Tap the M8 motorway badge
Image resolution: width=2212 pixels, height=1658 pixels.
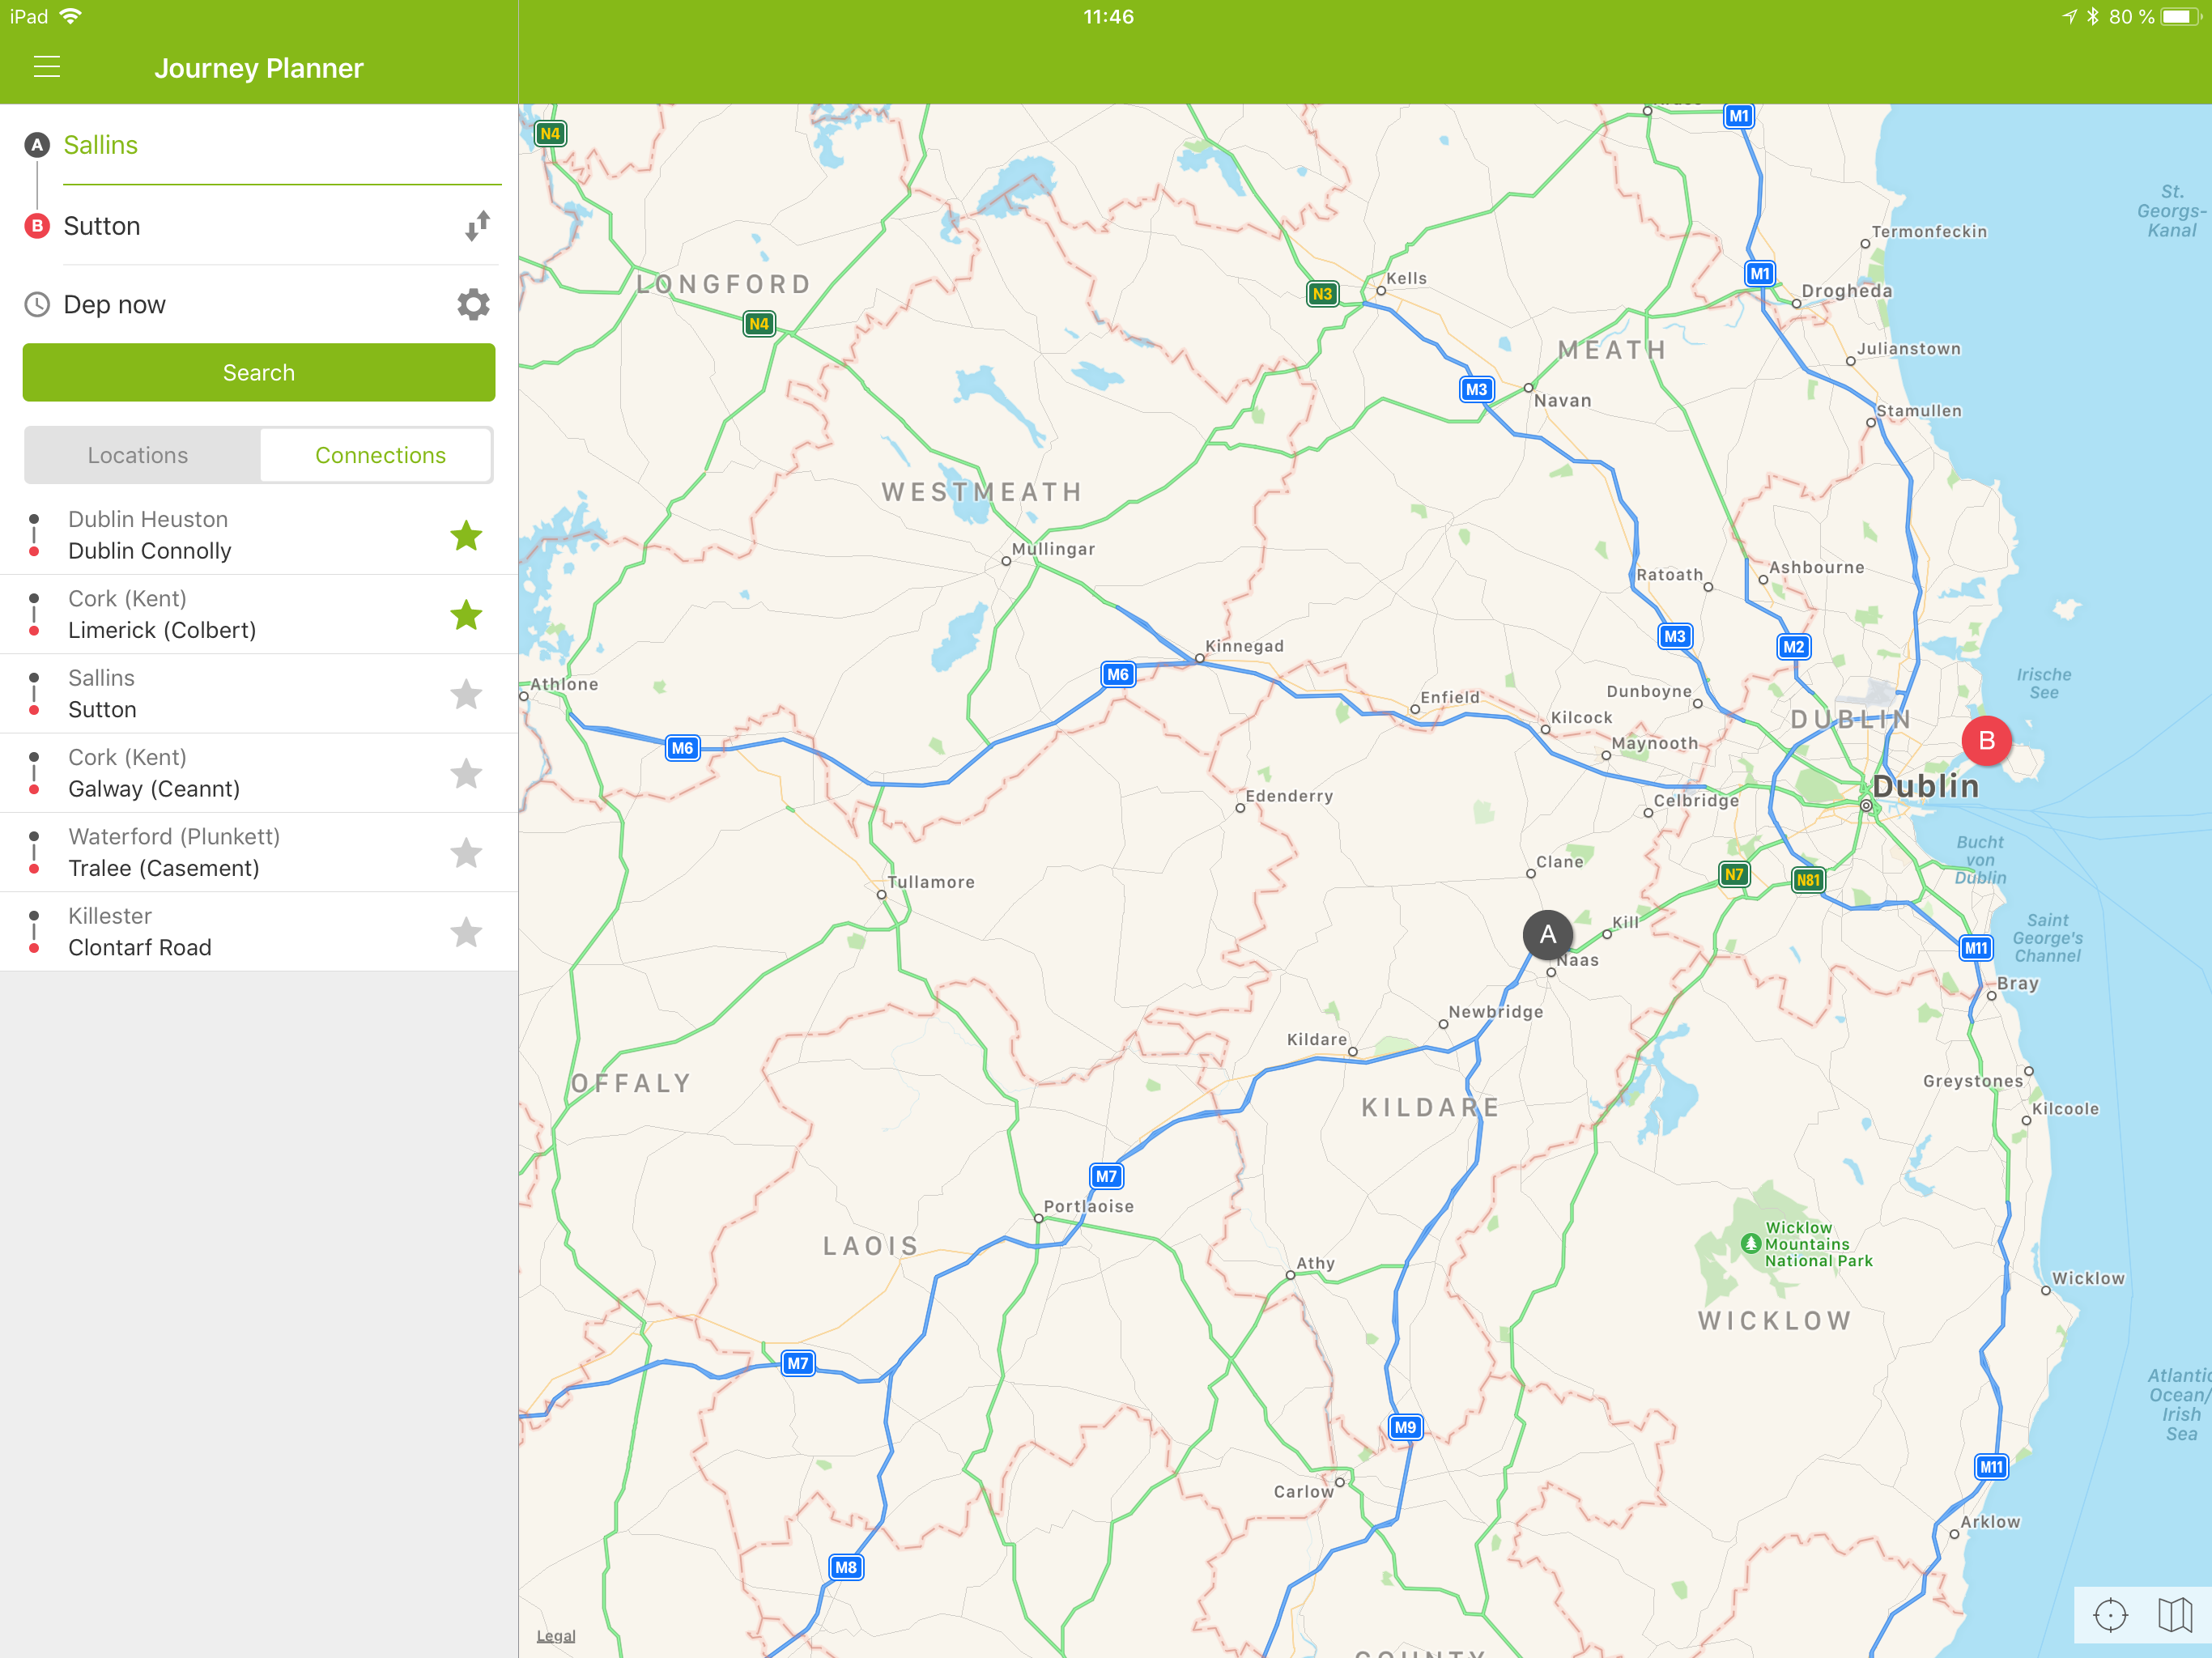pos(845,1567)
